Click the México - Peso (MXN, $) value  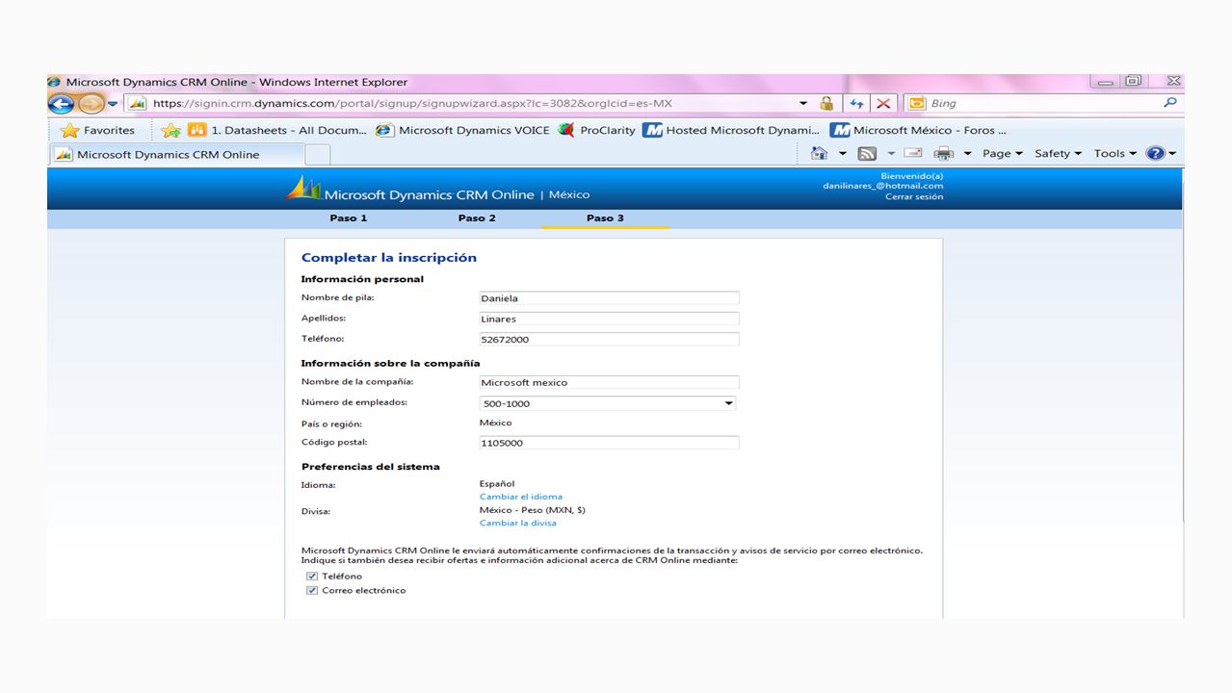click(x=533, y=510)
